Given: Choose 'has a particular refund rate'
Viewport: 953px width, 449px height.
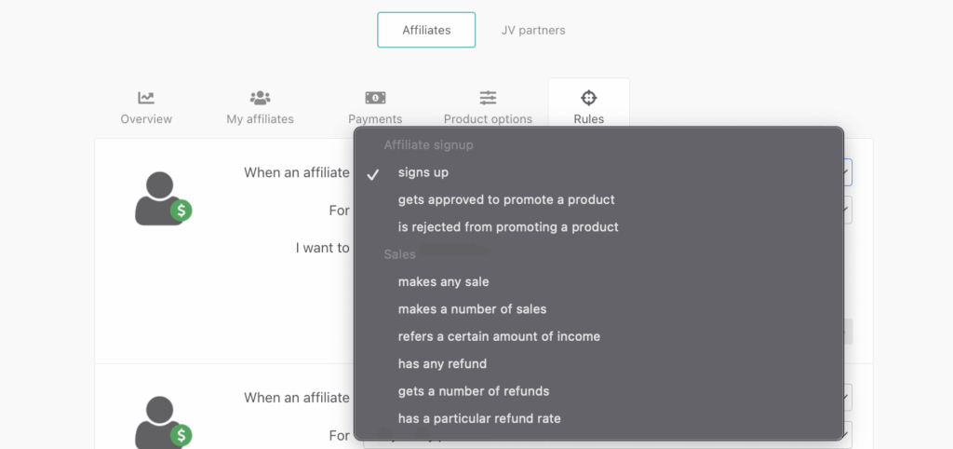Looking at the screenshot, I should 479,418.
